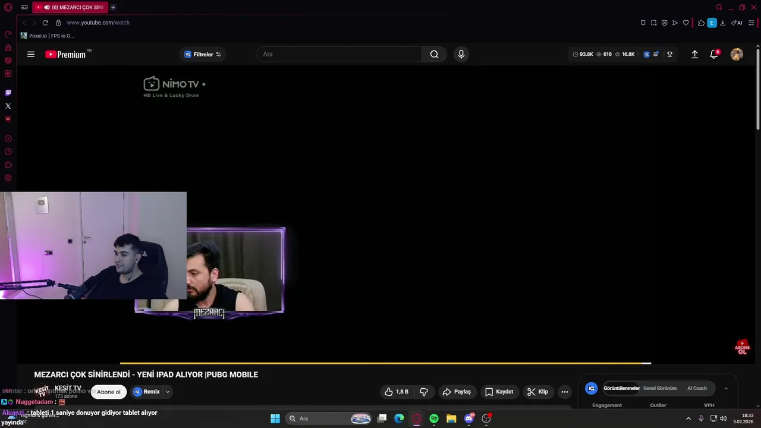Screen dimensions: 761x428
Task: Open X (Twitter) in the sidebar
Action: (8, 106)
